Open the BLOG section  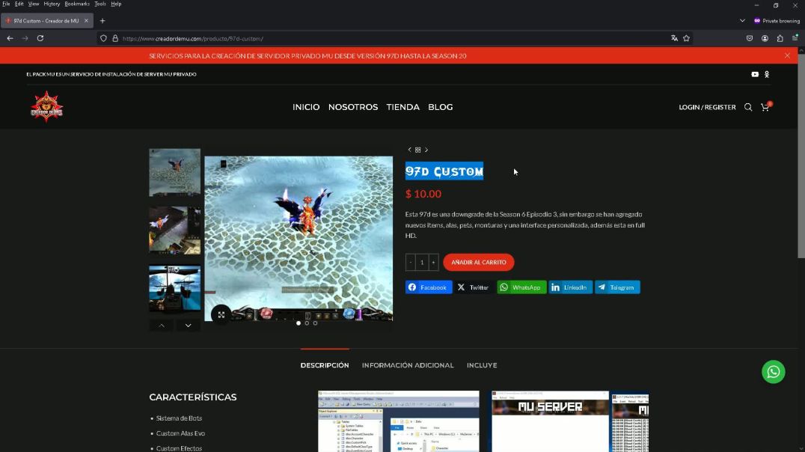441,107
